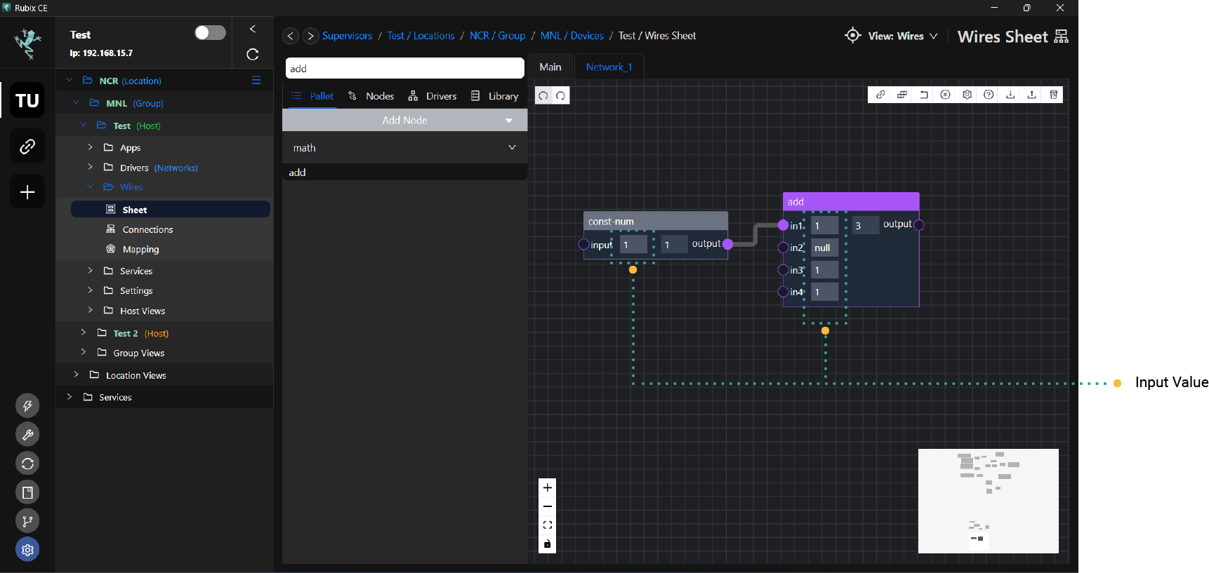This screenshot has height=573, width=1209.
Task: Click the circled X icon in the canvas toolbar
Action: tap(946, 95)
